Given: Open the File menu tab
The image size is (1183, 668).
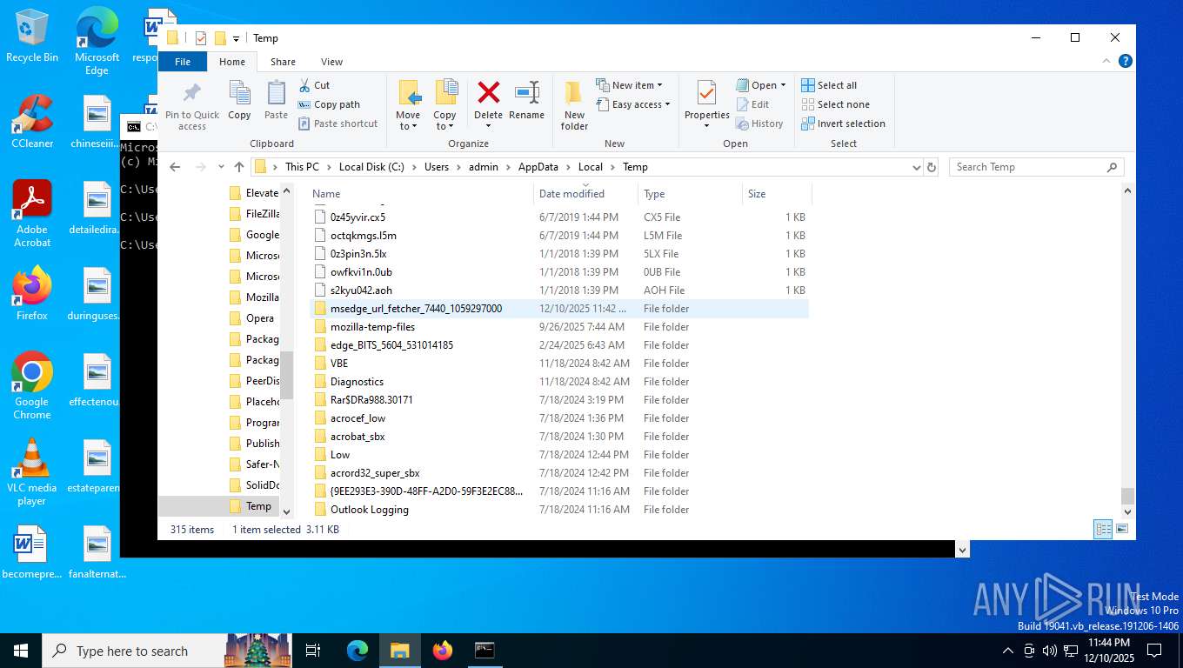Looking at the screenshot, I should point(183,62).
